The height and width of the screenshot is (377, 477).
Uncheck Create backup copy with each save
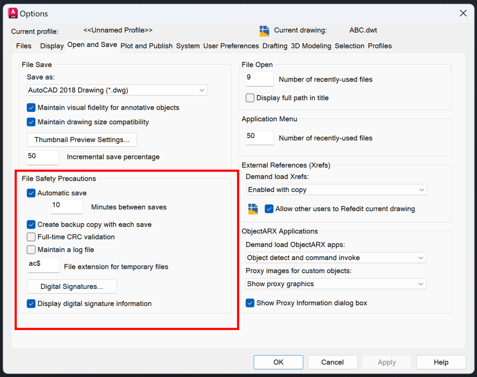point(31,224)
